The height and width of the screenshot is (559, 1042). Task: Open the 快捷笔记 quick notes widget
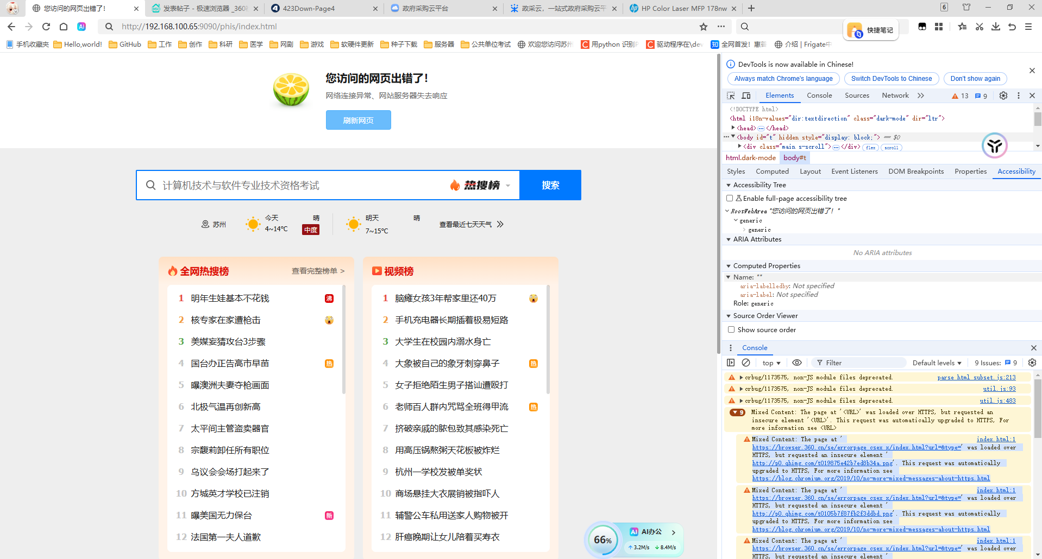pos(871,30)
